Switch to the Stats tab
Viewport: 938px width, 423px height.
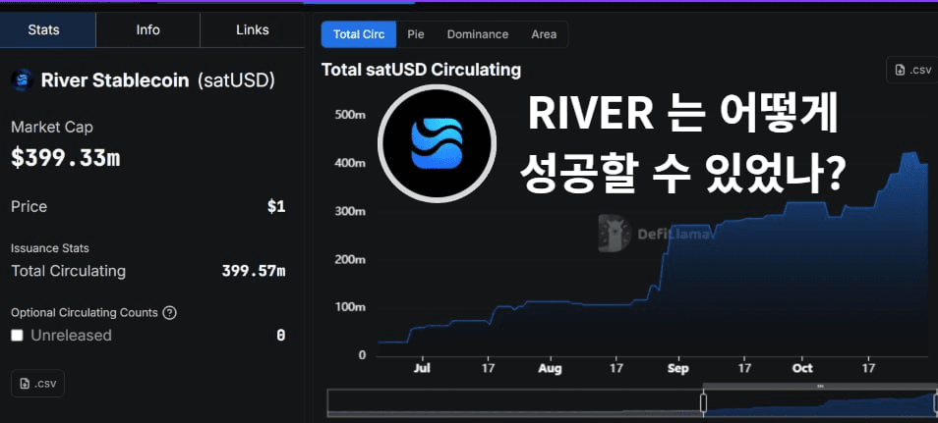point(43,29)
